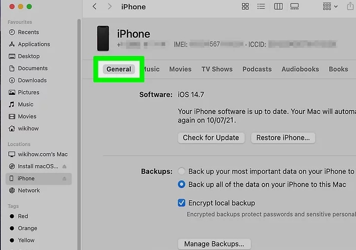
Task: Click the iPhone window title
Action: (x=134, y=7)
